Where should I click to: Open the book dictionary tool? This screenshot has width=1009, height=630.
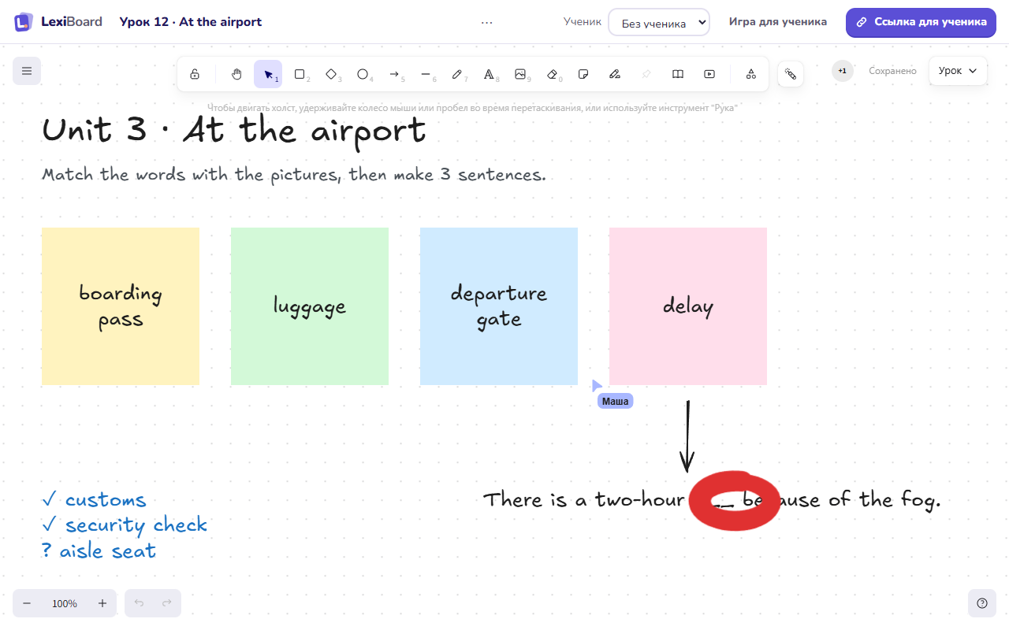coord(678,74)
